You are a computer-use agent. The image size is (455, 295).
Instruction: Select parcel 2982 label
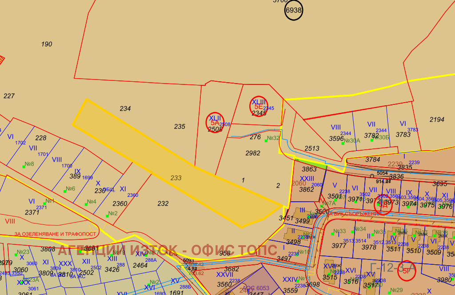(253, 153)
